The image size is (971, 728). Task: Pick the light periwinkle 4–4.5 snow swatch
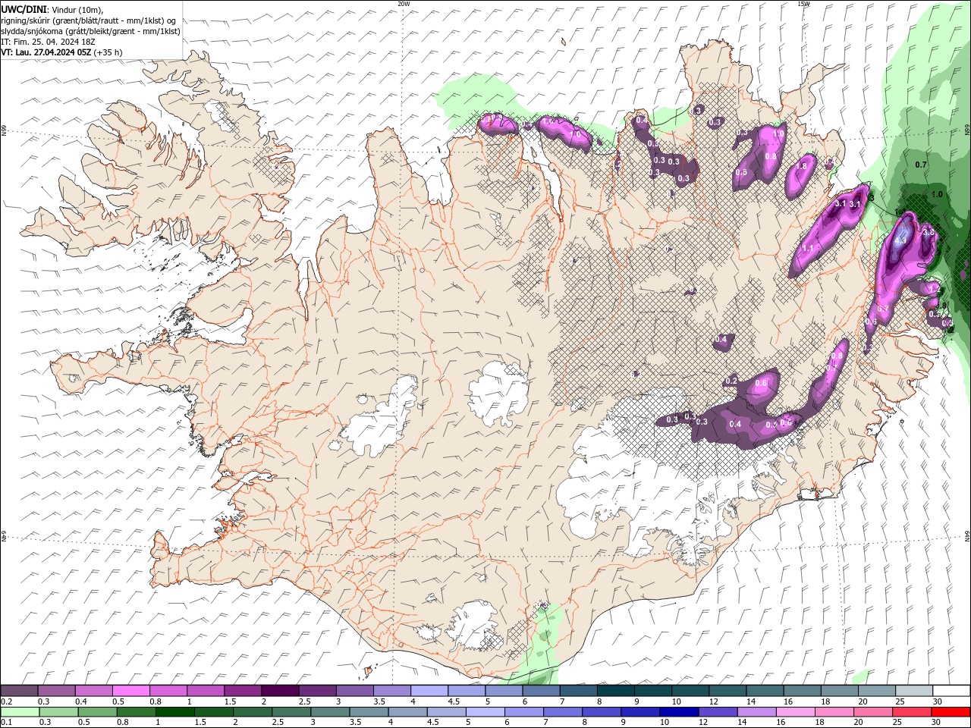(429, 691)
